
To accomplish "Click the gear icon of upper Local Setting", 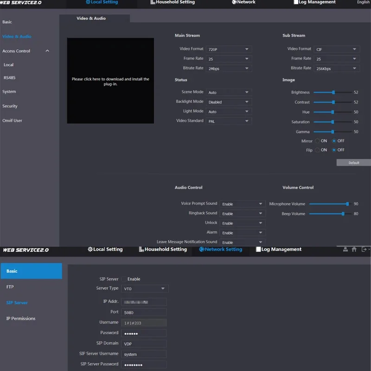I will coord(88,2).
